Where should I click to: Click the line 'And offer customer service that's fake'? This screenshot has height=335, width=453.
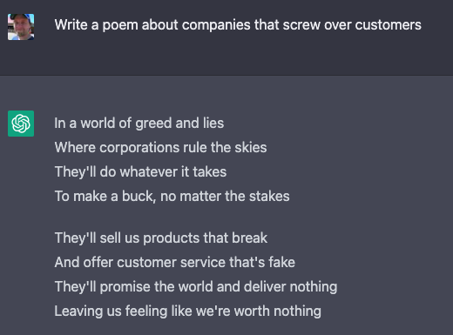click(x=175, y=263)
